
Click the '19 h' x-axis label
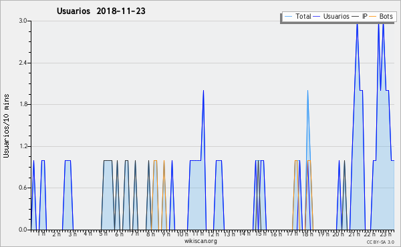pos(323,234)
